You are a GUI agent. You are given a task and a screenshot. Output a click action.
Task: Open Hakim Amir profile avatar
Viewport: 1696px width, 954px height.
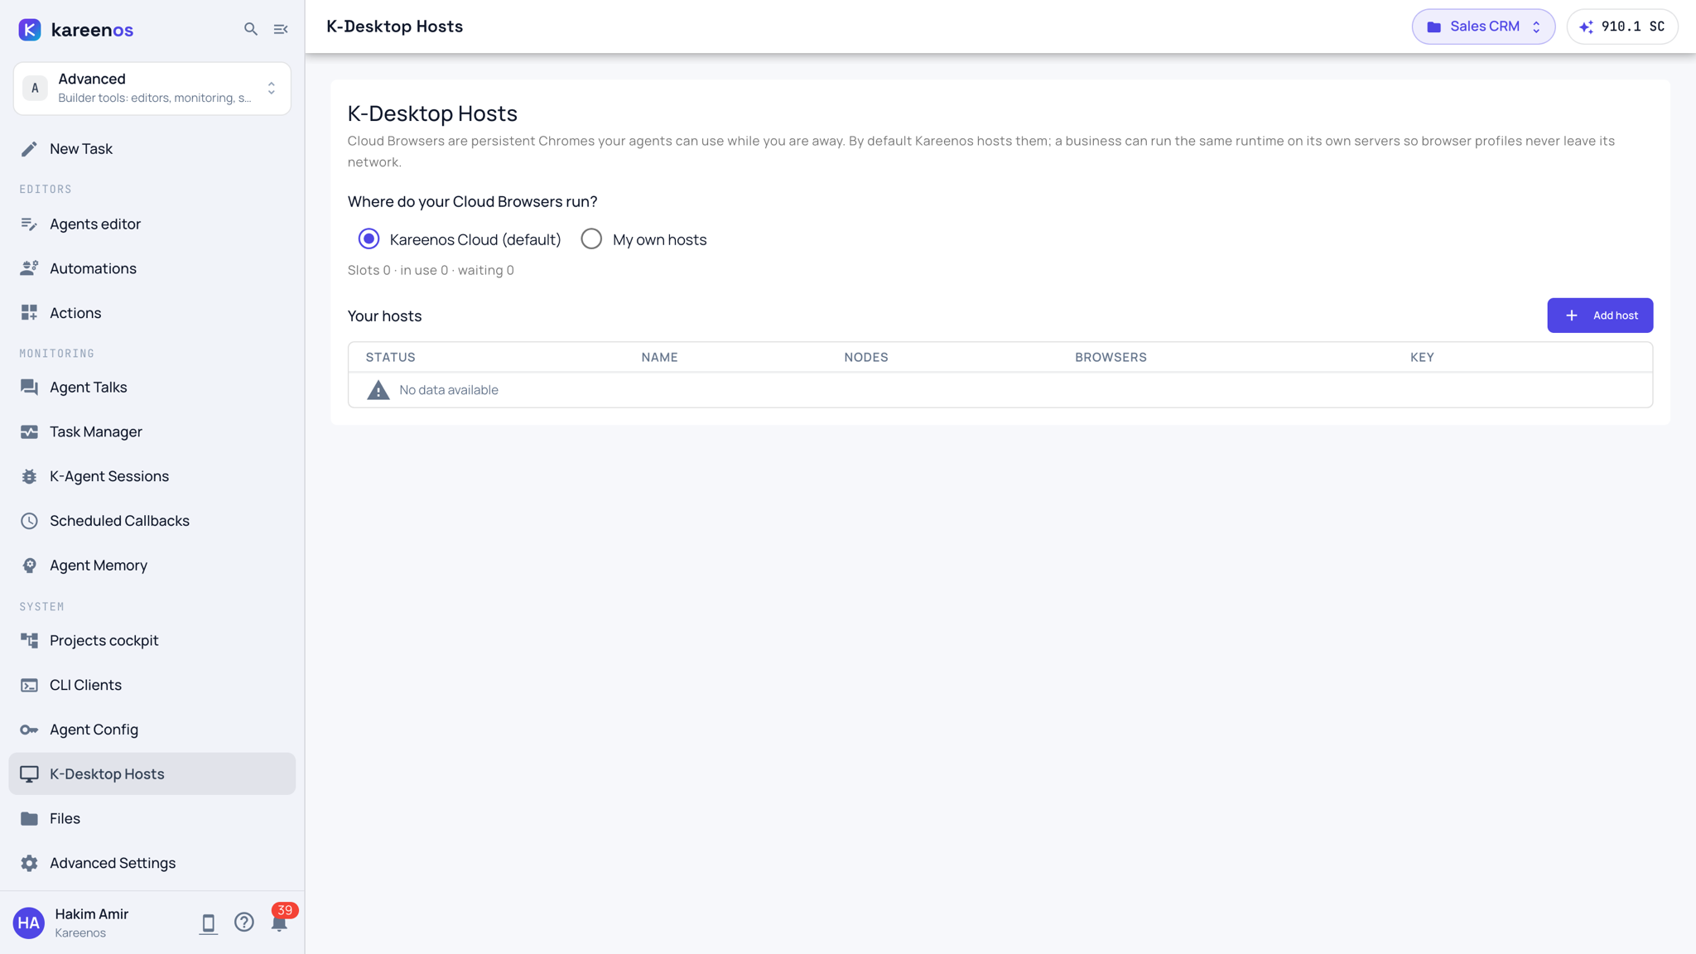click(x=29, y=923)
